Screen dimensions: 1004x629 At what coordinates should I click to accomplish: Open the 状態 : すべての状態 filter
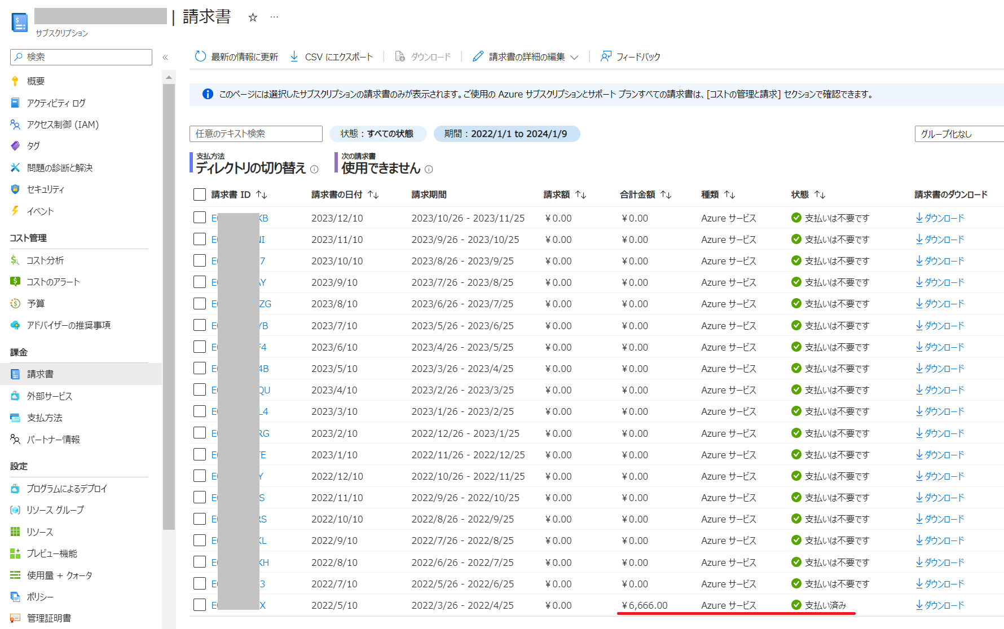(377, 134)
